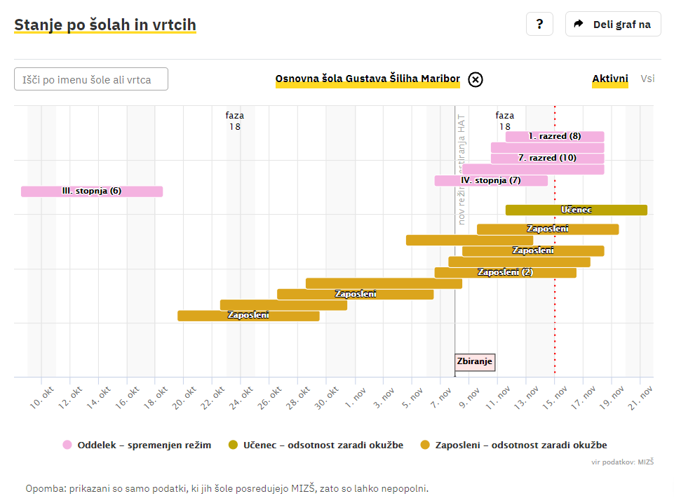
Task: Switch to the Aktivni tab
Action: pyautogui.click(x=610, y=79)
